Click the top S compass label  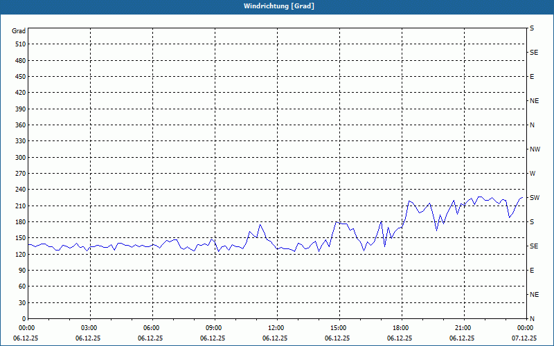click(x=532, y=28)
